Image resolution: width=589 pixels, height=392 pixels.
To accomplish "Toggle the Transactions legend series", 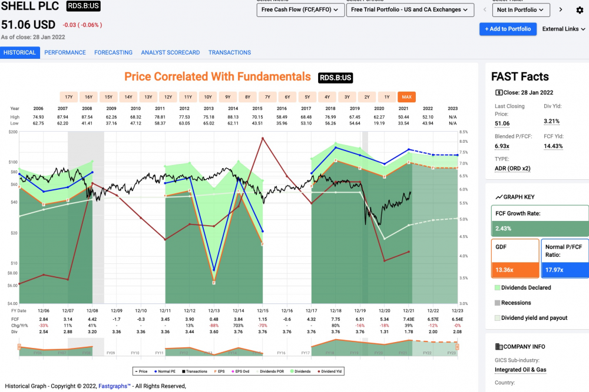I will coord(194,371).
